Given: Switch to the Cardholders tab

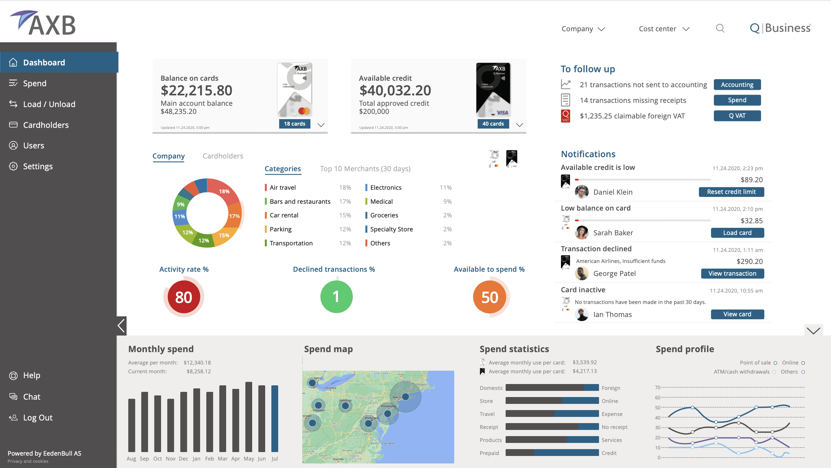Looking at the screenshot, I should [x=223, y=156].
